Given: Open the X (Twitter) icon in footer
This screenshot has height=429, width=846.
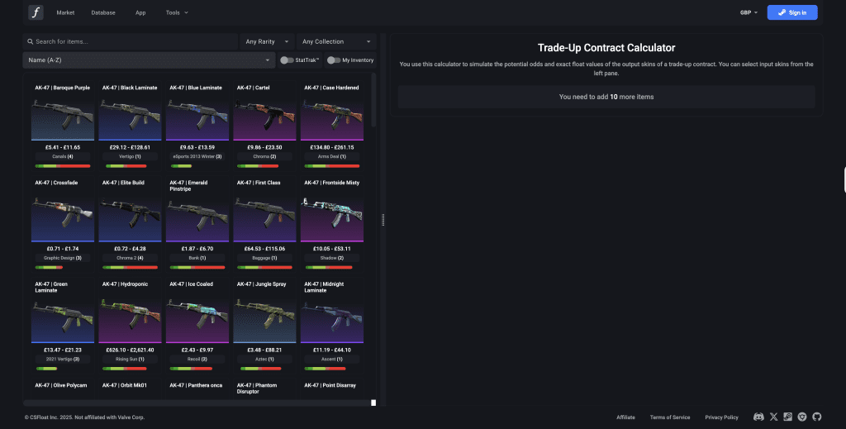Looking at the screenshot, I should (x=773, y=417).
